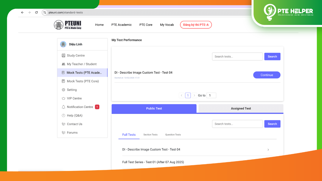This screenshot has width=322, height=181.
Task: Click the Study Centre sidebar icon
Action: 63,56
